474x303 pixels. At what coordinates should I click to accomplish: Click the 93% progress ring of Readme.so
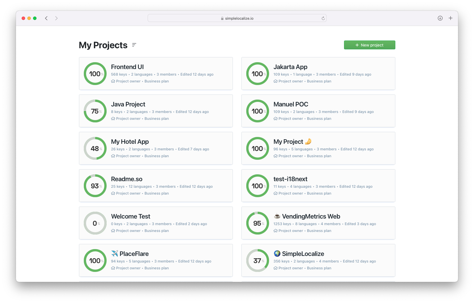[95, 186]
